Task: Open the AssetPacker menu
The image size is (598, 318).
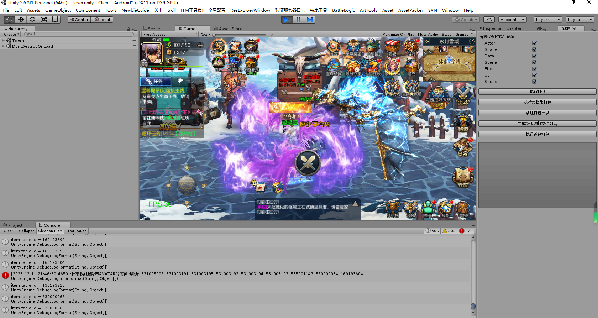Action: 410,10
